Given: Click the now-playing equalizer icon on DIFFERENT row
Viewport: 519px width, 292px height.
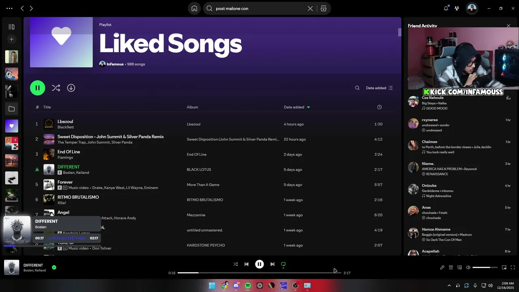Looking at the screenshot, I should 37,170.
